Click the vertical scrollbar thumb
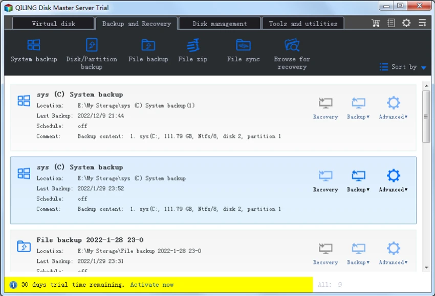 coord(426,116)
